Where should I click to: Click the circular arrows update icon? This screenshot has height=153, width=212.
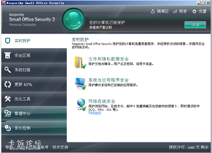8,84
